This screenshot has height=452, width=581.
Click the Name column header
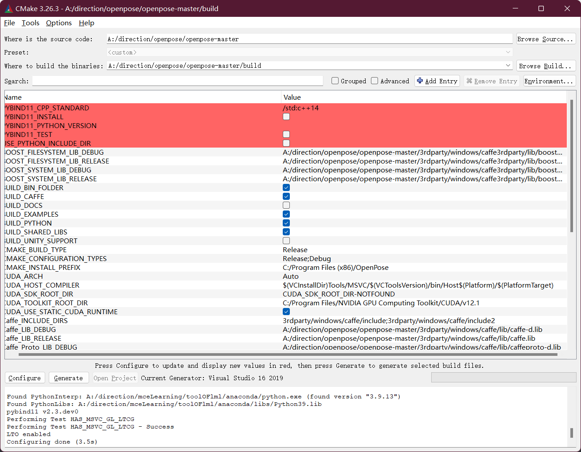coord(143,97)
